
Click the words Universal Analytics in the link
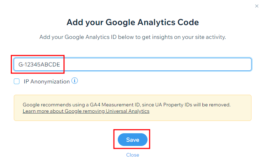tap(128, 111)
